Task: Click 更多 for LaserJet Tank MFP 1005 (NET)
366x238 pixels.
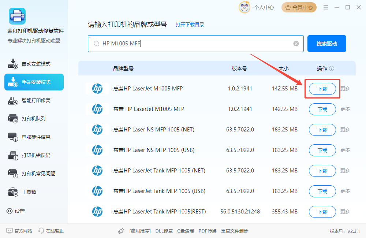Action: (x=345, y=171)
